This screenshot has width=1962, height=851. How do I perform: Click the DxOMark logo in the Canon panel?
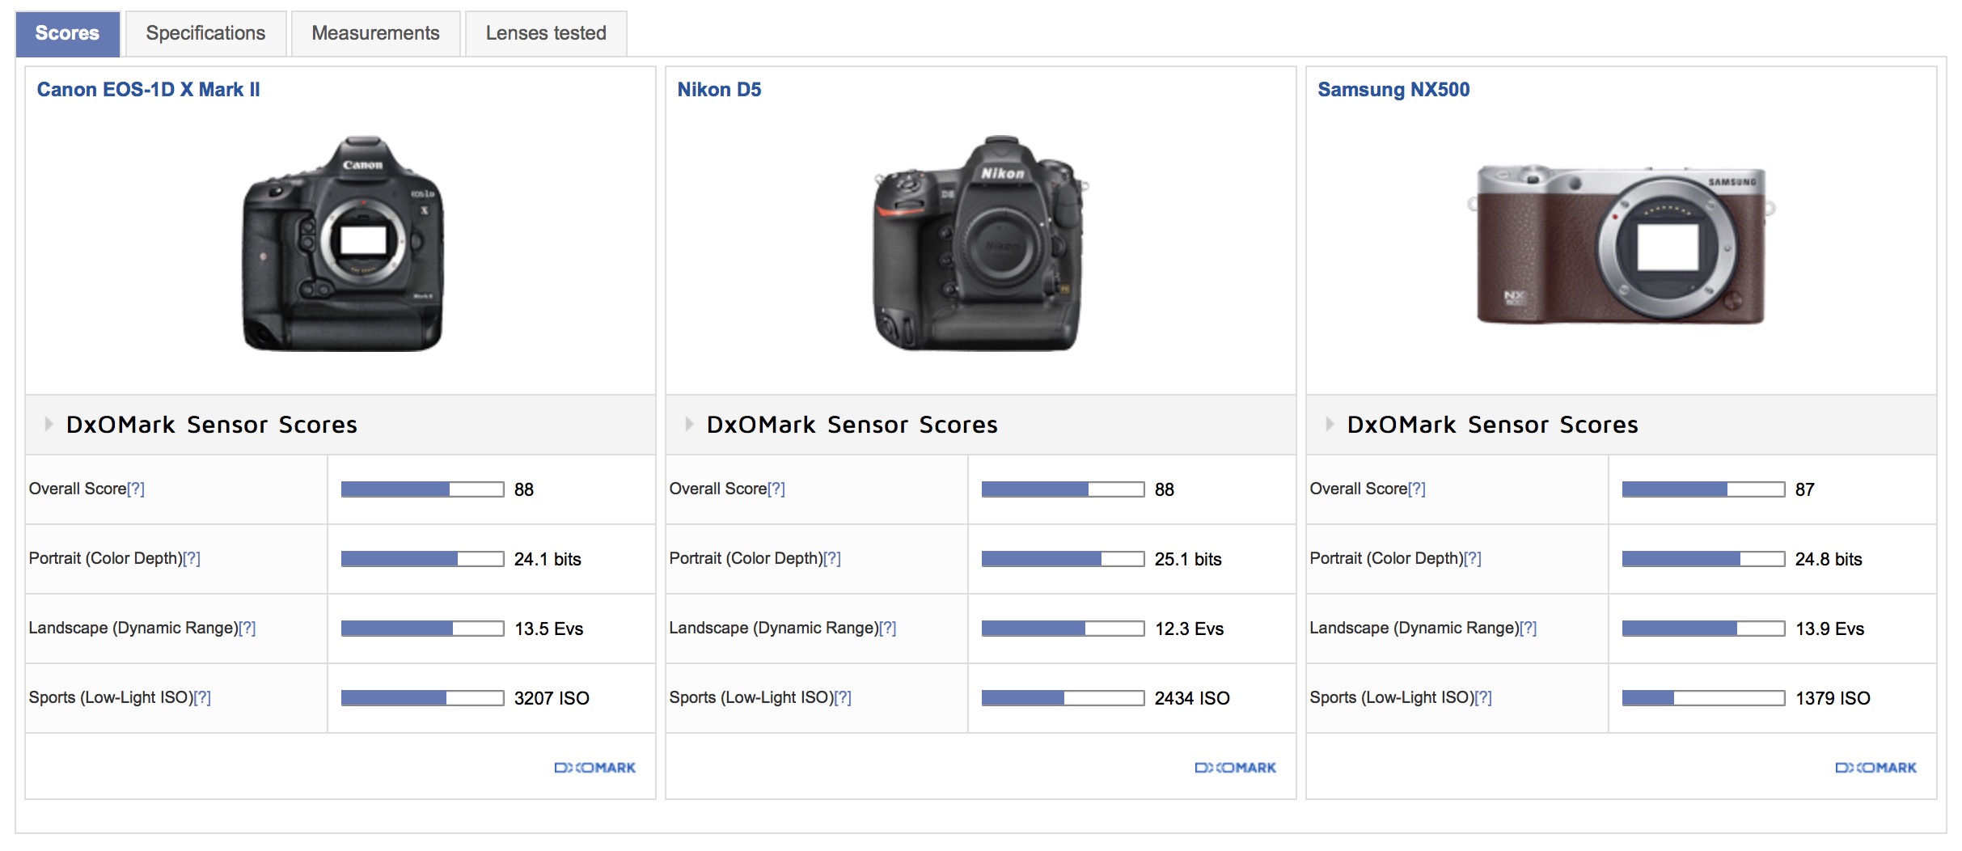tap(595, 768)
